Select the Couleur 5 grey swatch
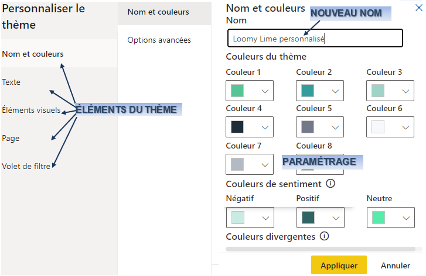The width and height of the screenshot is (426, 276). coord(308,127)
